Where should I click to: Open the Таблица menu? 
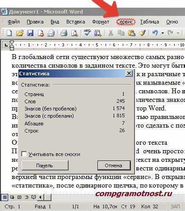149,22
